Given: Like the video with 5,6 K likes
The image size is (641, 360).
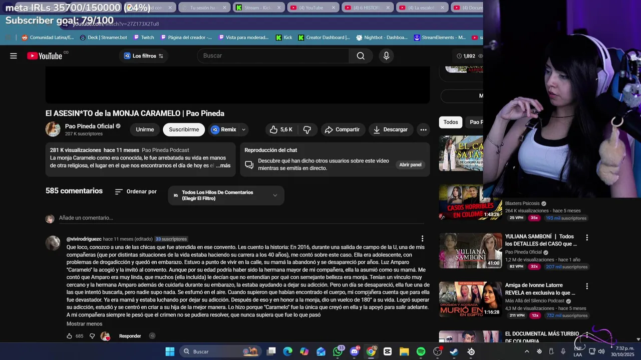Looking at the screenshot, I should click(x=281, y=129).
